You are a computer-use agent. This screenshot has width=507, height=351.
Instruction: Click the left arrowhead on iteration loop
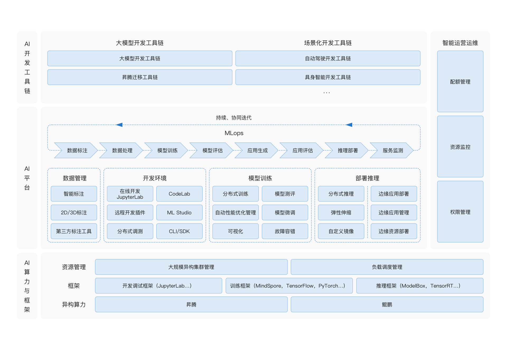(x=119, y=125)
